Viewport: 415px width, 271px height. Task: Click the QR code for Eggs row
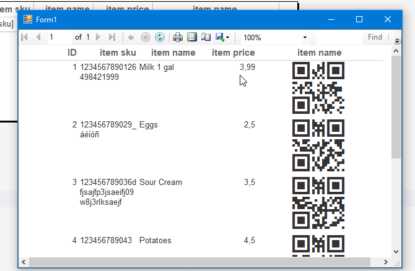(318, 145)
